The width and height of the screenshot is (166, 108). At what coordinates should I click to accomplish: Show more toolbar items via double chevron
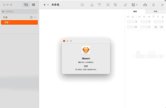pos(162,5)
